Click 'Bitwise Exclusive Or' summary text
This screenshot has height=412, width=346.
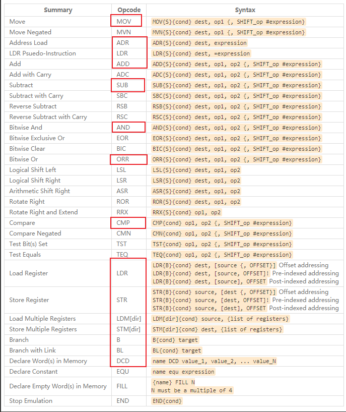pos(37,138)
